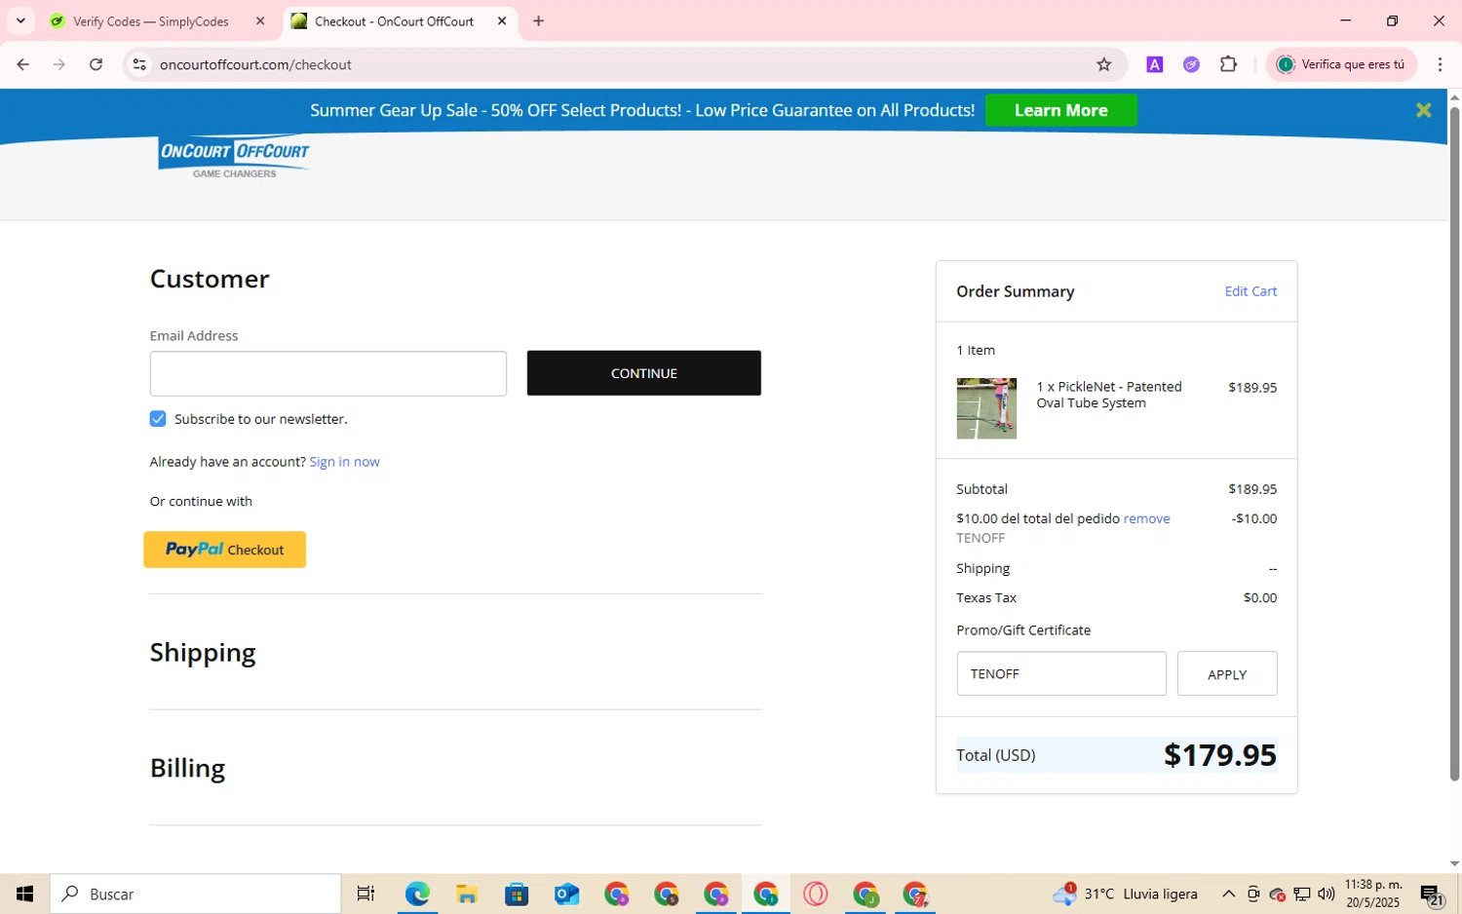Uncheck Subscribe to our newsletter
This screenshot has height=914, width=1462.
(158, 419)
